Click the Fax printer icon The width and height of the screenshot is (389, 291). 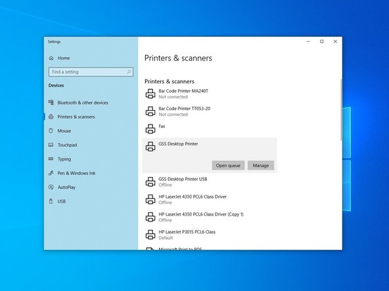[150, 129]
